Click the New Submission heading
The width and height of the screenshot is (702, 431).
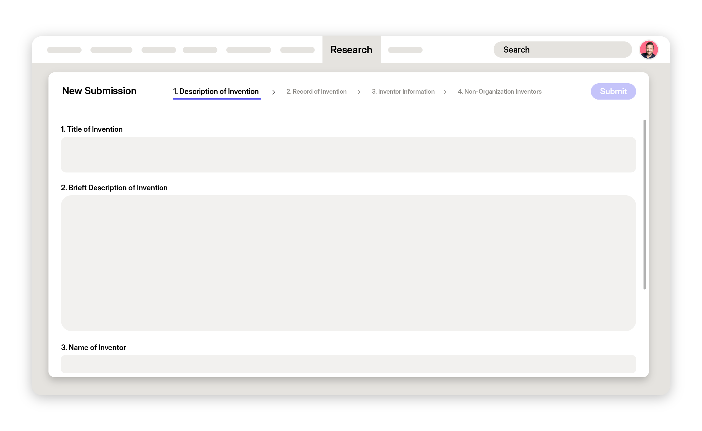(x=99, y=91)
